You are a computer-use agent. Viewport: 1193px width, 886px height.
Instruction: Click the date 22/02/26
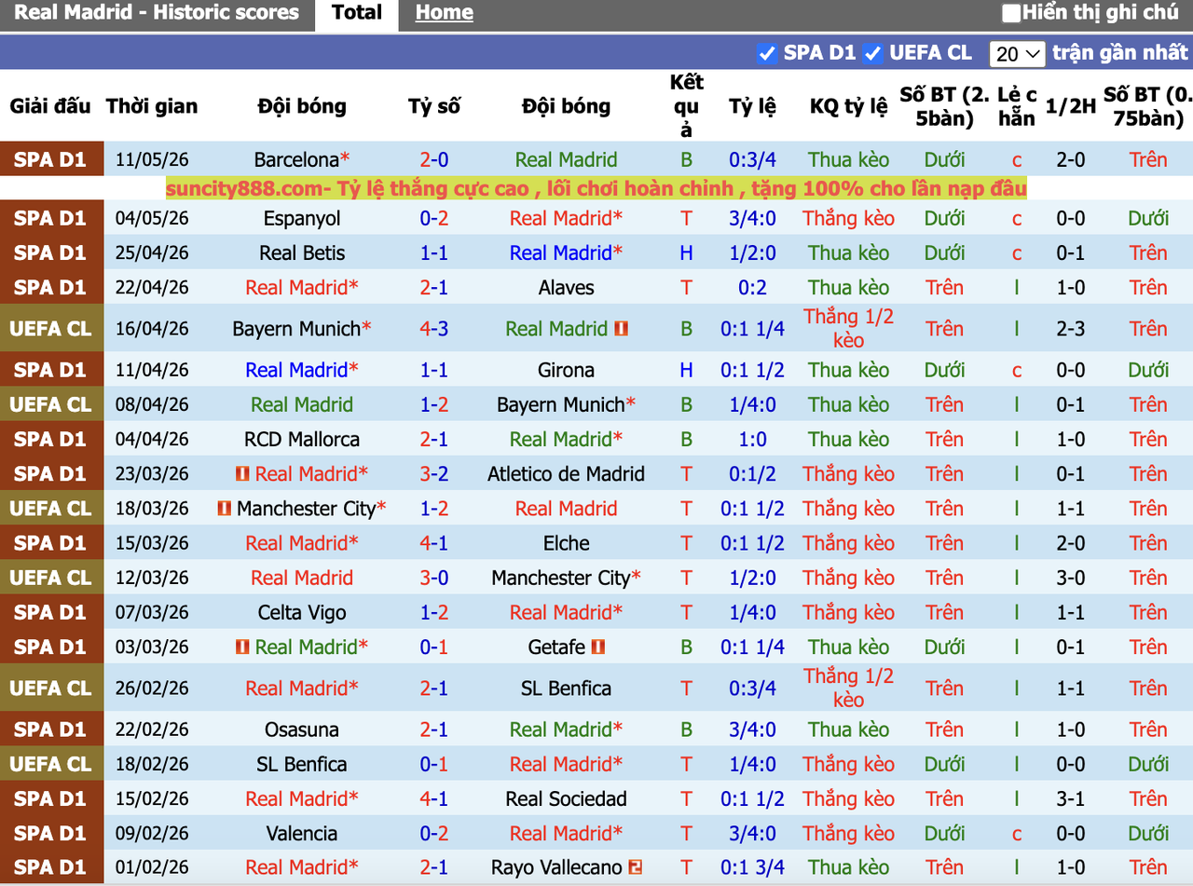tap(152, 729)
